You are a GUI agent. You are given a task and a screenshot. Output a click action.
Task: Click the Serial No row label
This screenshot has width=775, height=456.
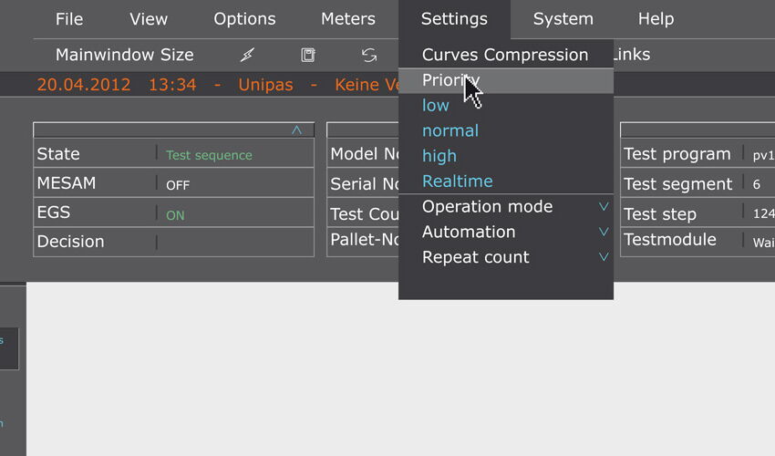(x=365, y=184)
